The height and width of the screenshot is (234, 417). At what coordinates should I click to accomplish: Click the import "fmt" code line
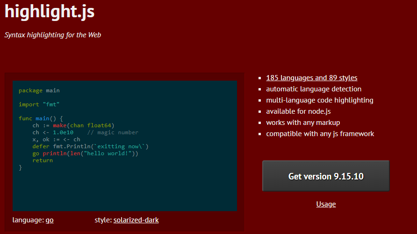pyautogui.click(x=39, y=104)
